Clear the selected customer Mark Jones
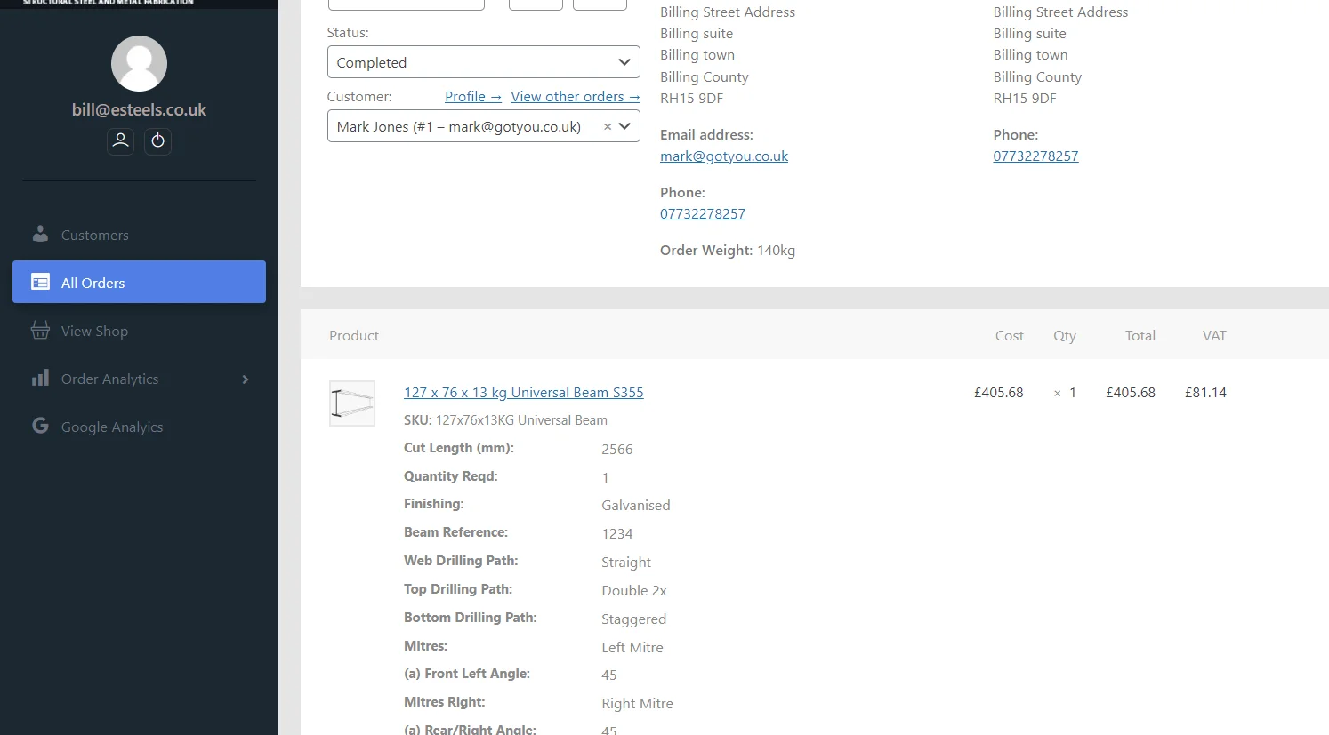The height and width of the screenshot is (735, 1329). [x=608, y=127]
